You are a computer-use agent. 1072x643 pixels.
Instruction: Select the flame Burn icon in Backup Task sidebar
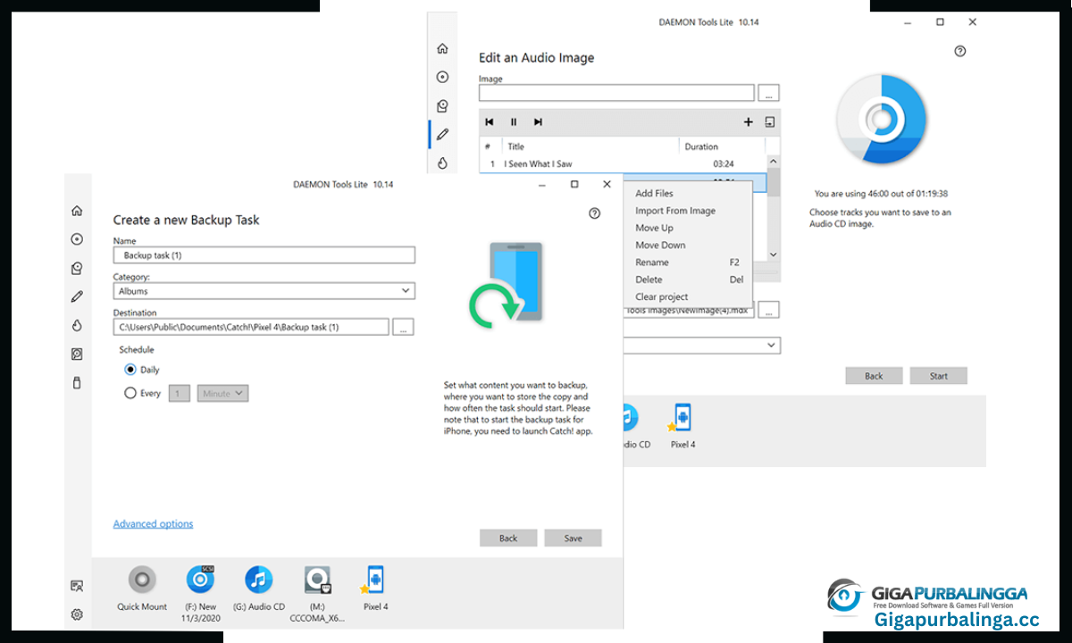(77, 326)
